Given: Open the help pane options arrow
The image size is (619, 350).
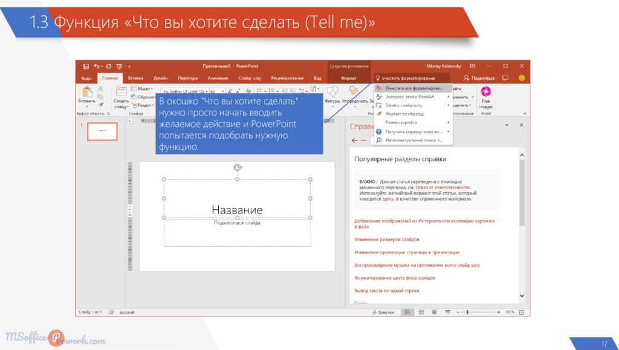Looking at the screenshot, I should pyautogui.click(x=507, y=125).
